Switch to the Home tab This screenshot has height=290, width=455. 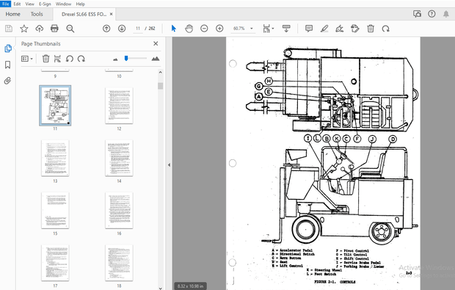(12, 14)
